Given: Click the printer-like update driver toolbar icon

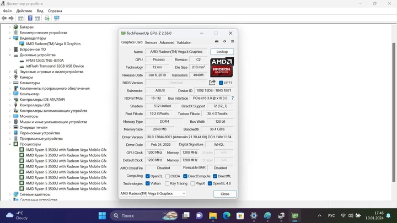Looking at the screenshot, I should pyautogui.click(x=47, y=18).
